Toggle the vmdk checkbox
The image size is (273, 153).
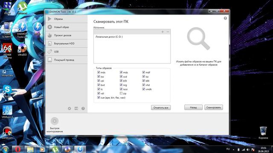click(143, 89)
